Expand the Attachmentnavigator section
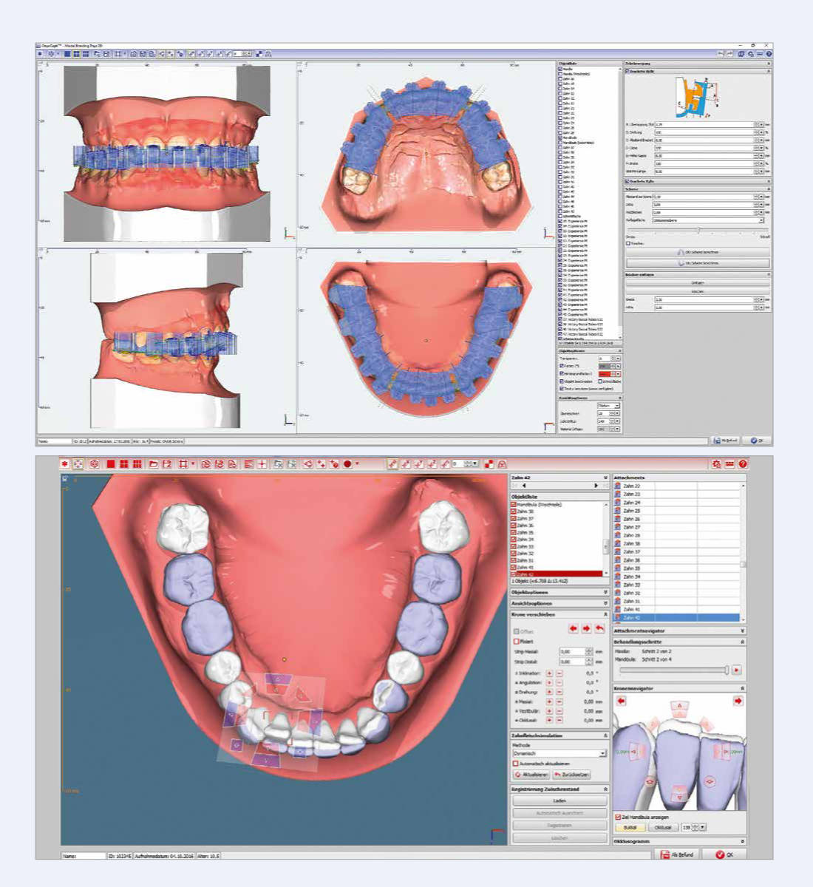Screen dimensions: 813x887 [742, 631]
